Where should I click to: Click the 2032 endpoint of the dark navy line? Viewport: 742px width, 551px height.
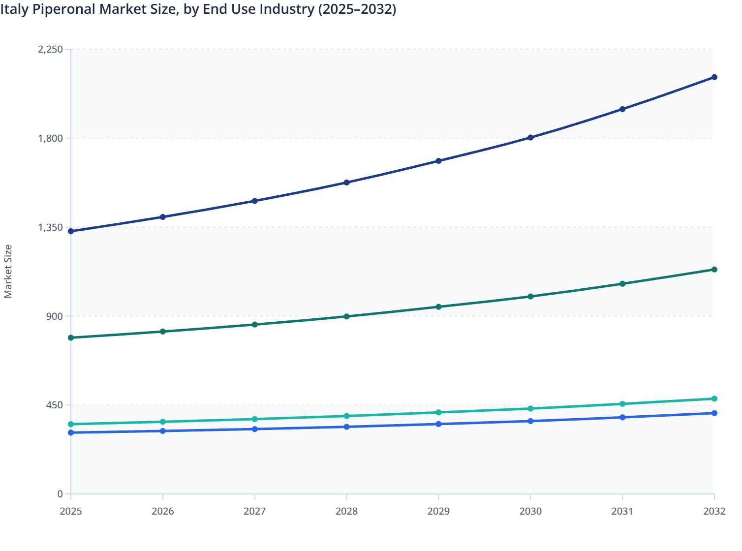(714, 77)
